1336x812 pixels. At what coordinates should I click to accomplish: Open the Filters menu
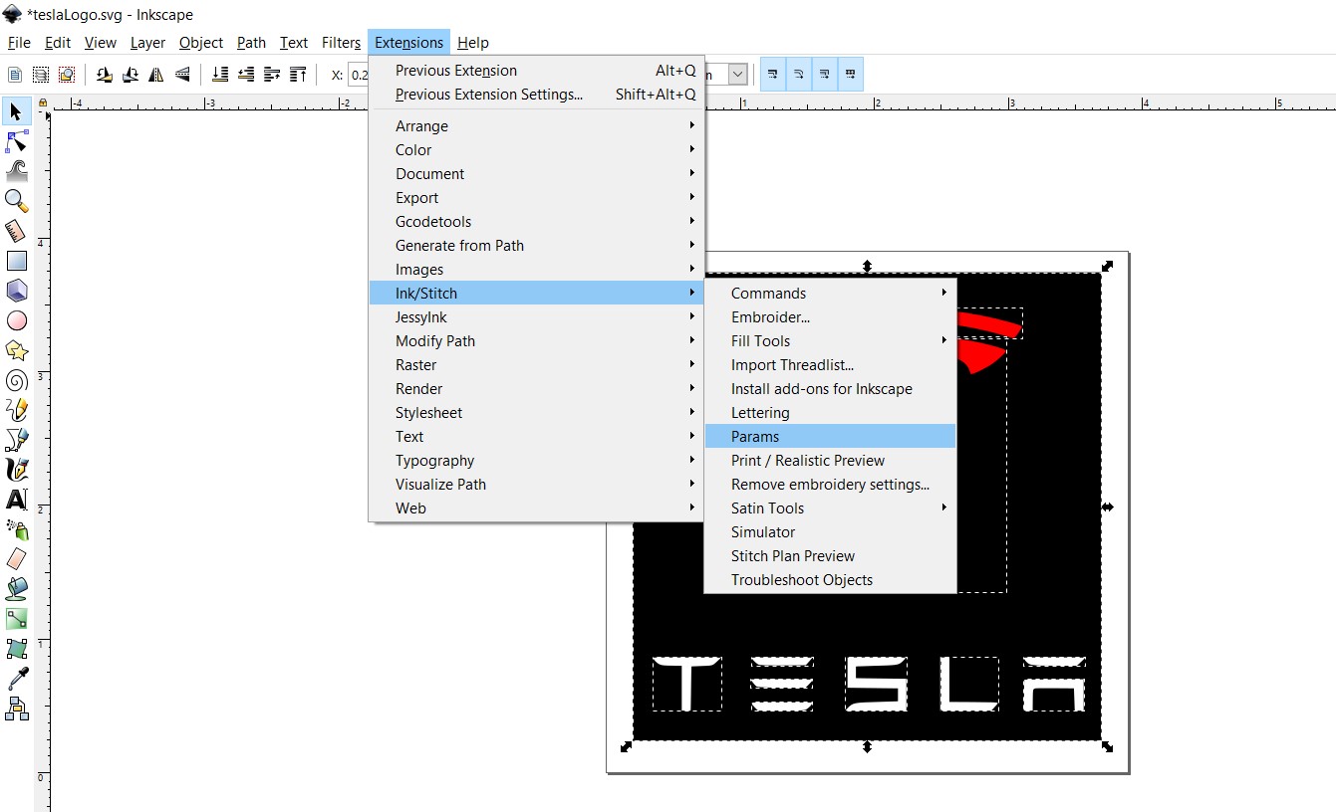tap(341, 43)
